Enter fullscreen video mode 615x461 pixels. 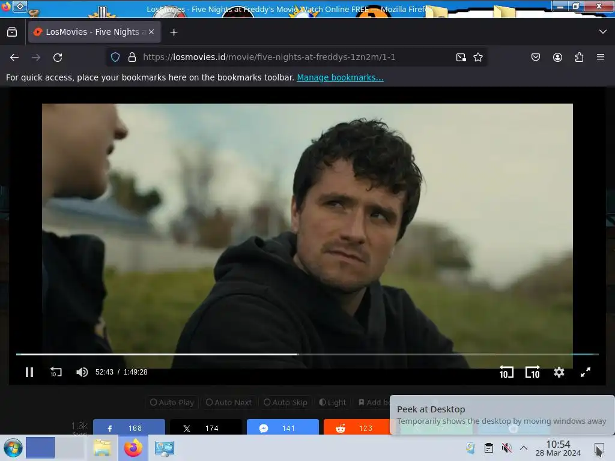pyautogui.click(x=586, y=372)
